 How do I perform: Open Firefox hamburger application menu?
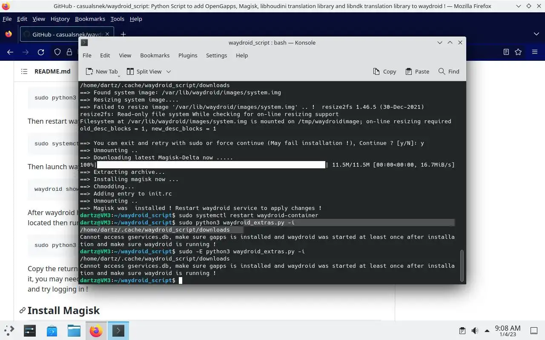535,52
